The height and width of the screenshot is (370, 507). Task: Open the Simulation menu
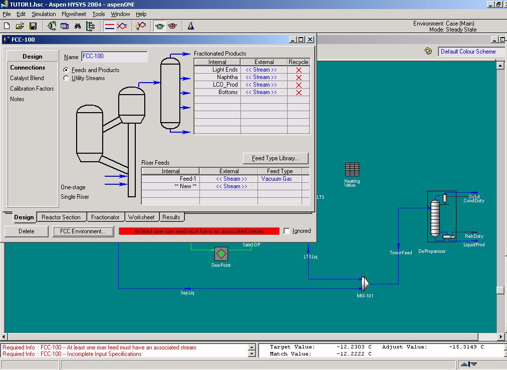pyautogui.click(x=44, y=14)
